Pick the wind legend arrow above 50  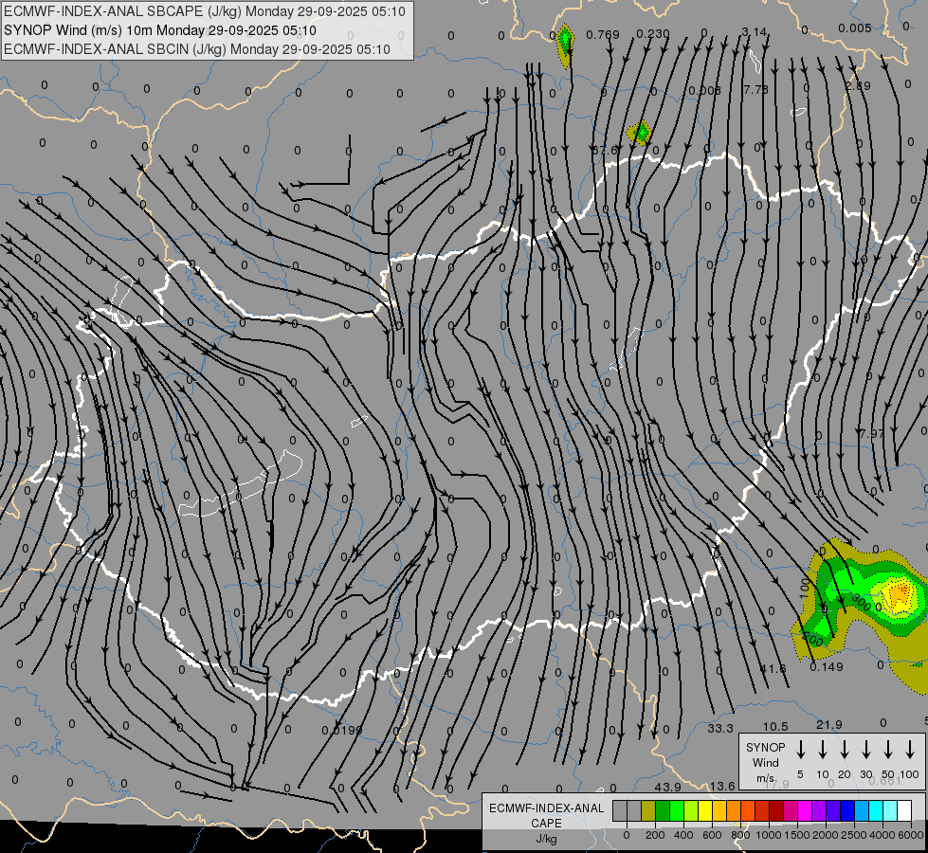(888, 749)
